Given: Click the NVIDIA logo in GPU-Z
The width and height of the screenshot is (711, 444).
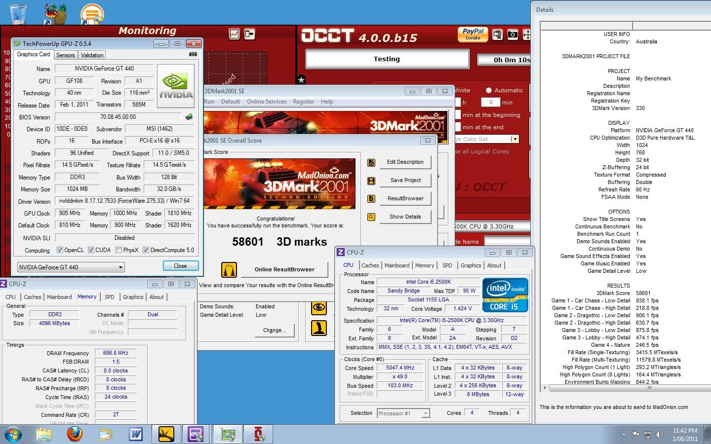Looking at the screenshot, I should pos(175,86).
